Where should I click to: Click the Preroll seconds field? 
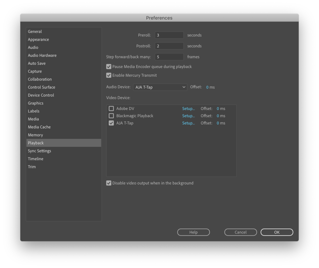click(x=169, y=35)
